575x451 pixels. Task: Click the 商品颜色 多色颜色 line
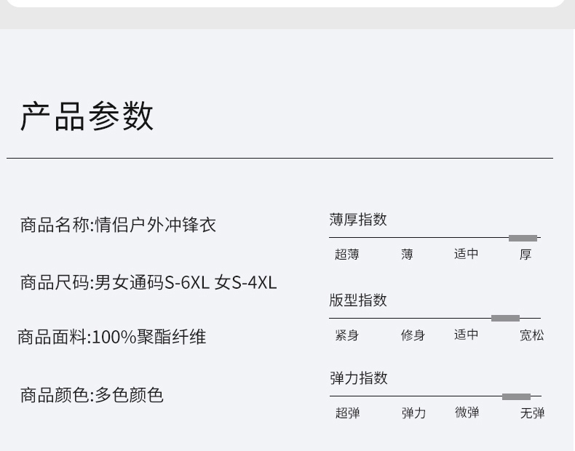92,395
